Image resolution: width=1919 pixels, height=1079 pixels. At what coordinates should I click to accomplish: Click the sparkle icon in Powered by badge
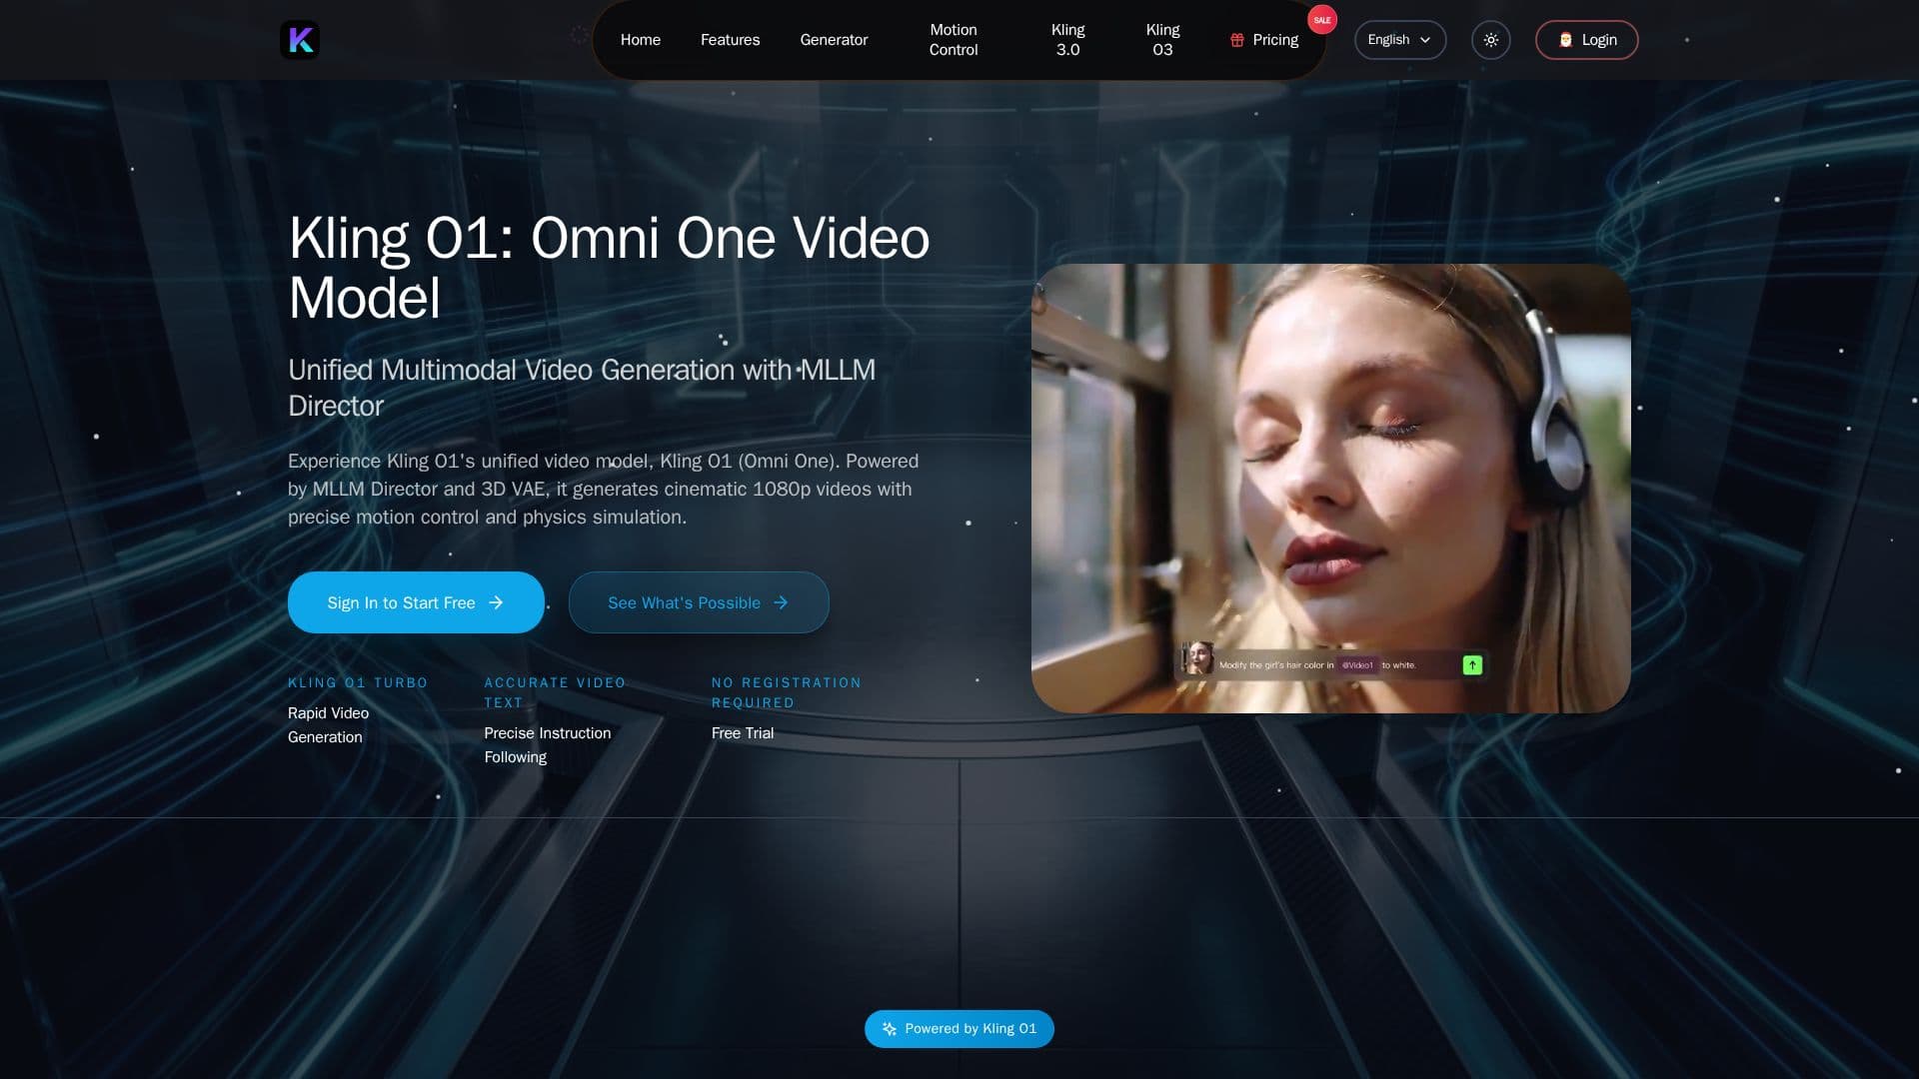coord(889,1029)
